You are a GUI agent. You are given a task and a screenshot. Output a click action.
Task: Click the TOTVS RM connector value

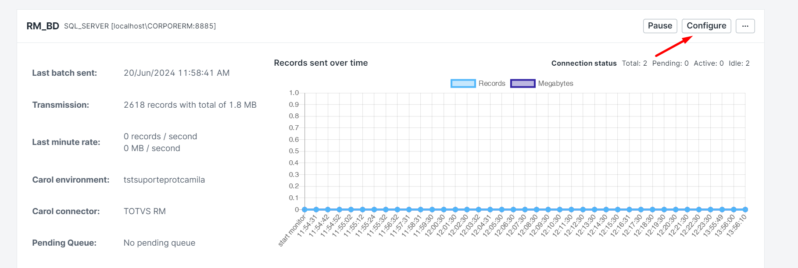pos(144,212)
